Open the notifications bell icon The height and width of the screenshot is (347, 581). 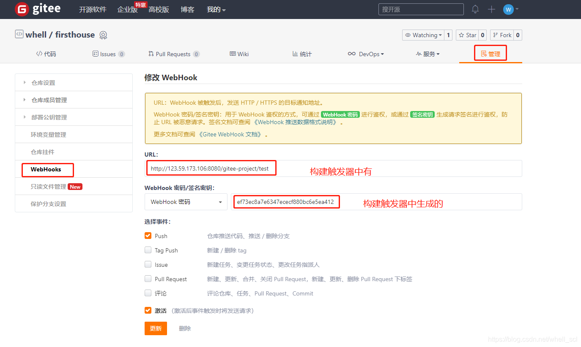pos(475,9)
